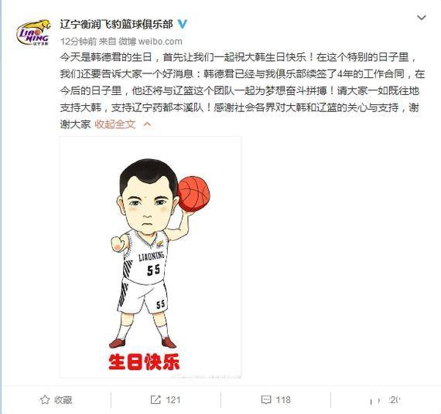
Task: Click the star favorite icon
Action: (x=45, y=399)
